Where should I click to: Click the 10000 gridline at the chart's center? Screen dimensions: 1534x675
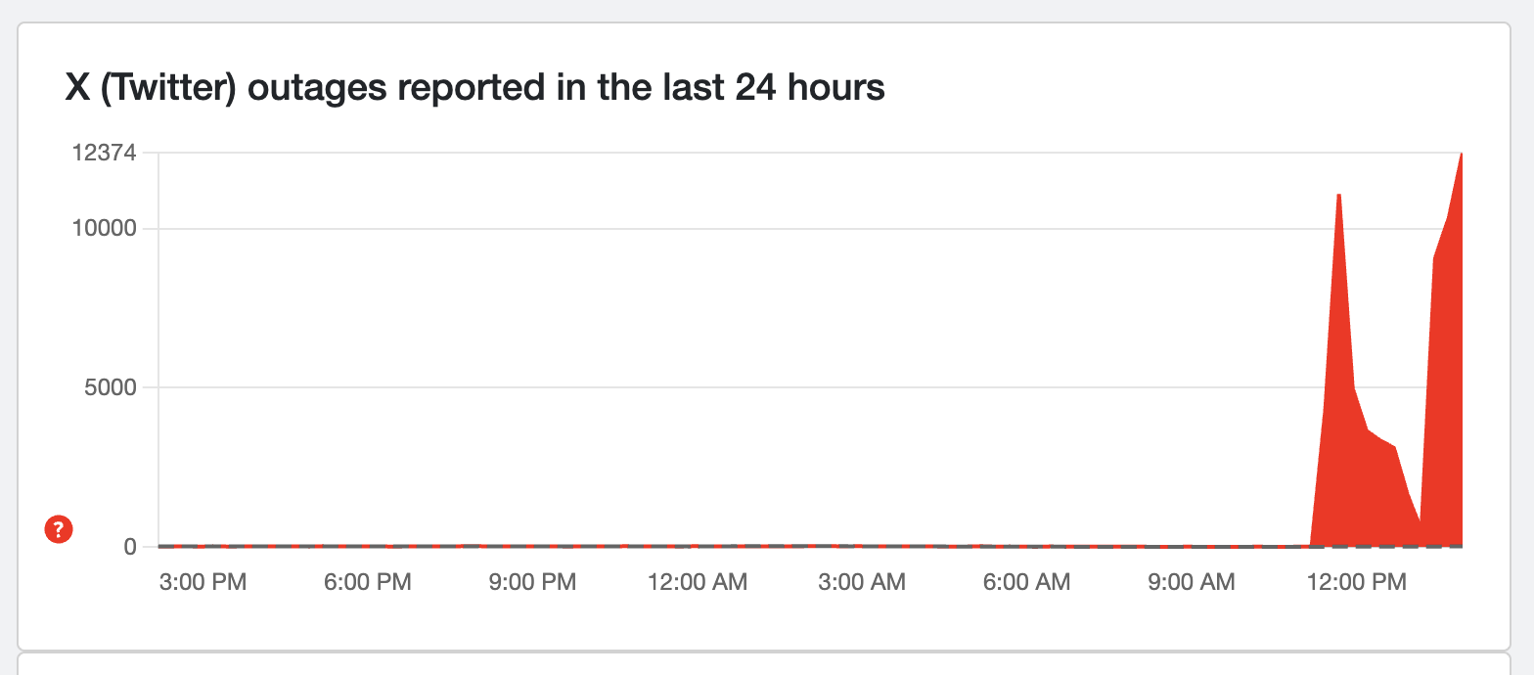810,229
